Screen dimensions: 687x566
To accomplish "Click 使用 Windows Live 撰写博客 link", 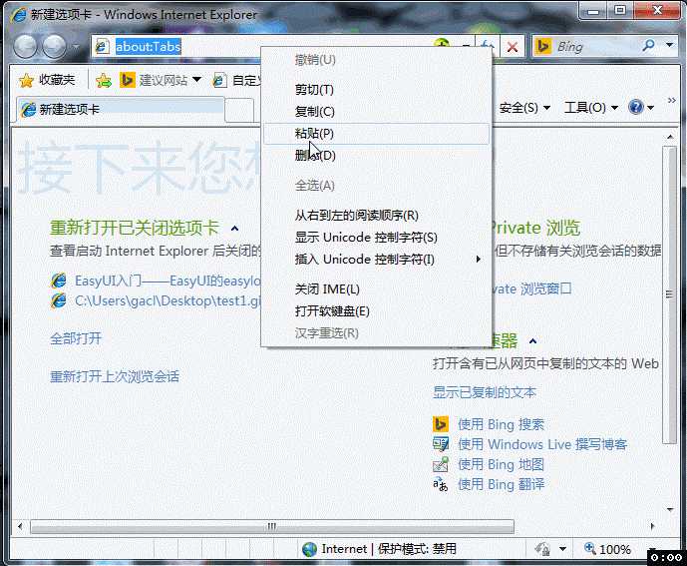I will [542, 444].
